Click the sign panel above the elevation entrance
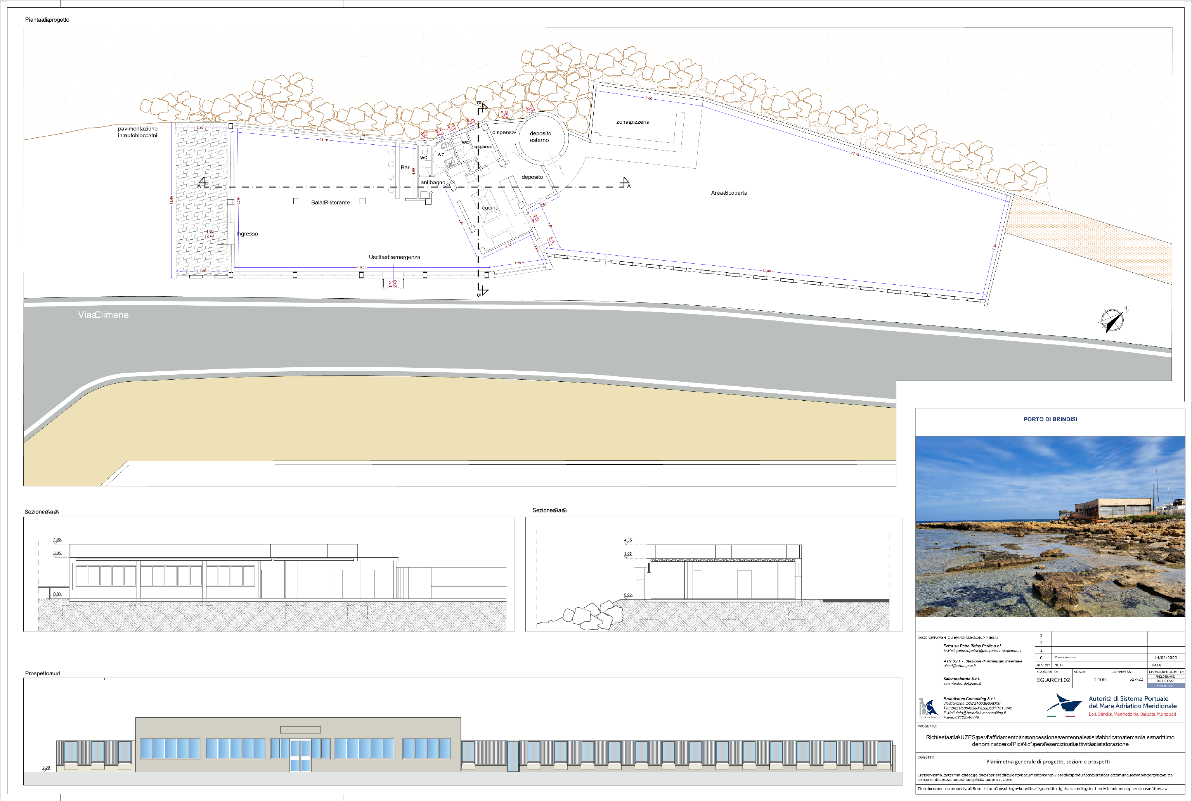 pos(300,730)
